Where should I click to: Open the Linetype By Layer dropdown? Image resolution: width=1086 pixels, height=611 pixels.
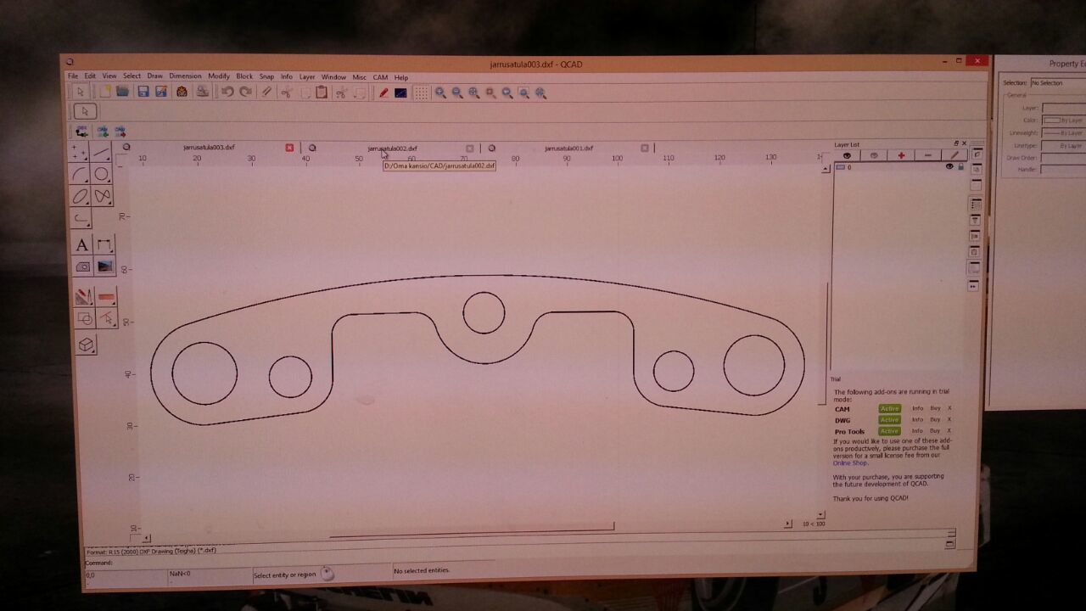1063,145
